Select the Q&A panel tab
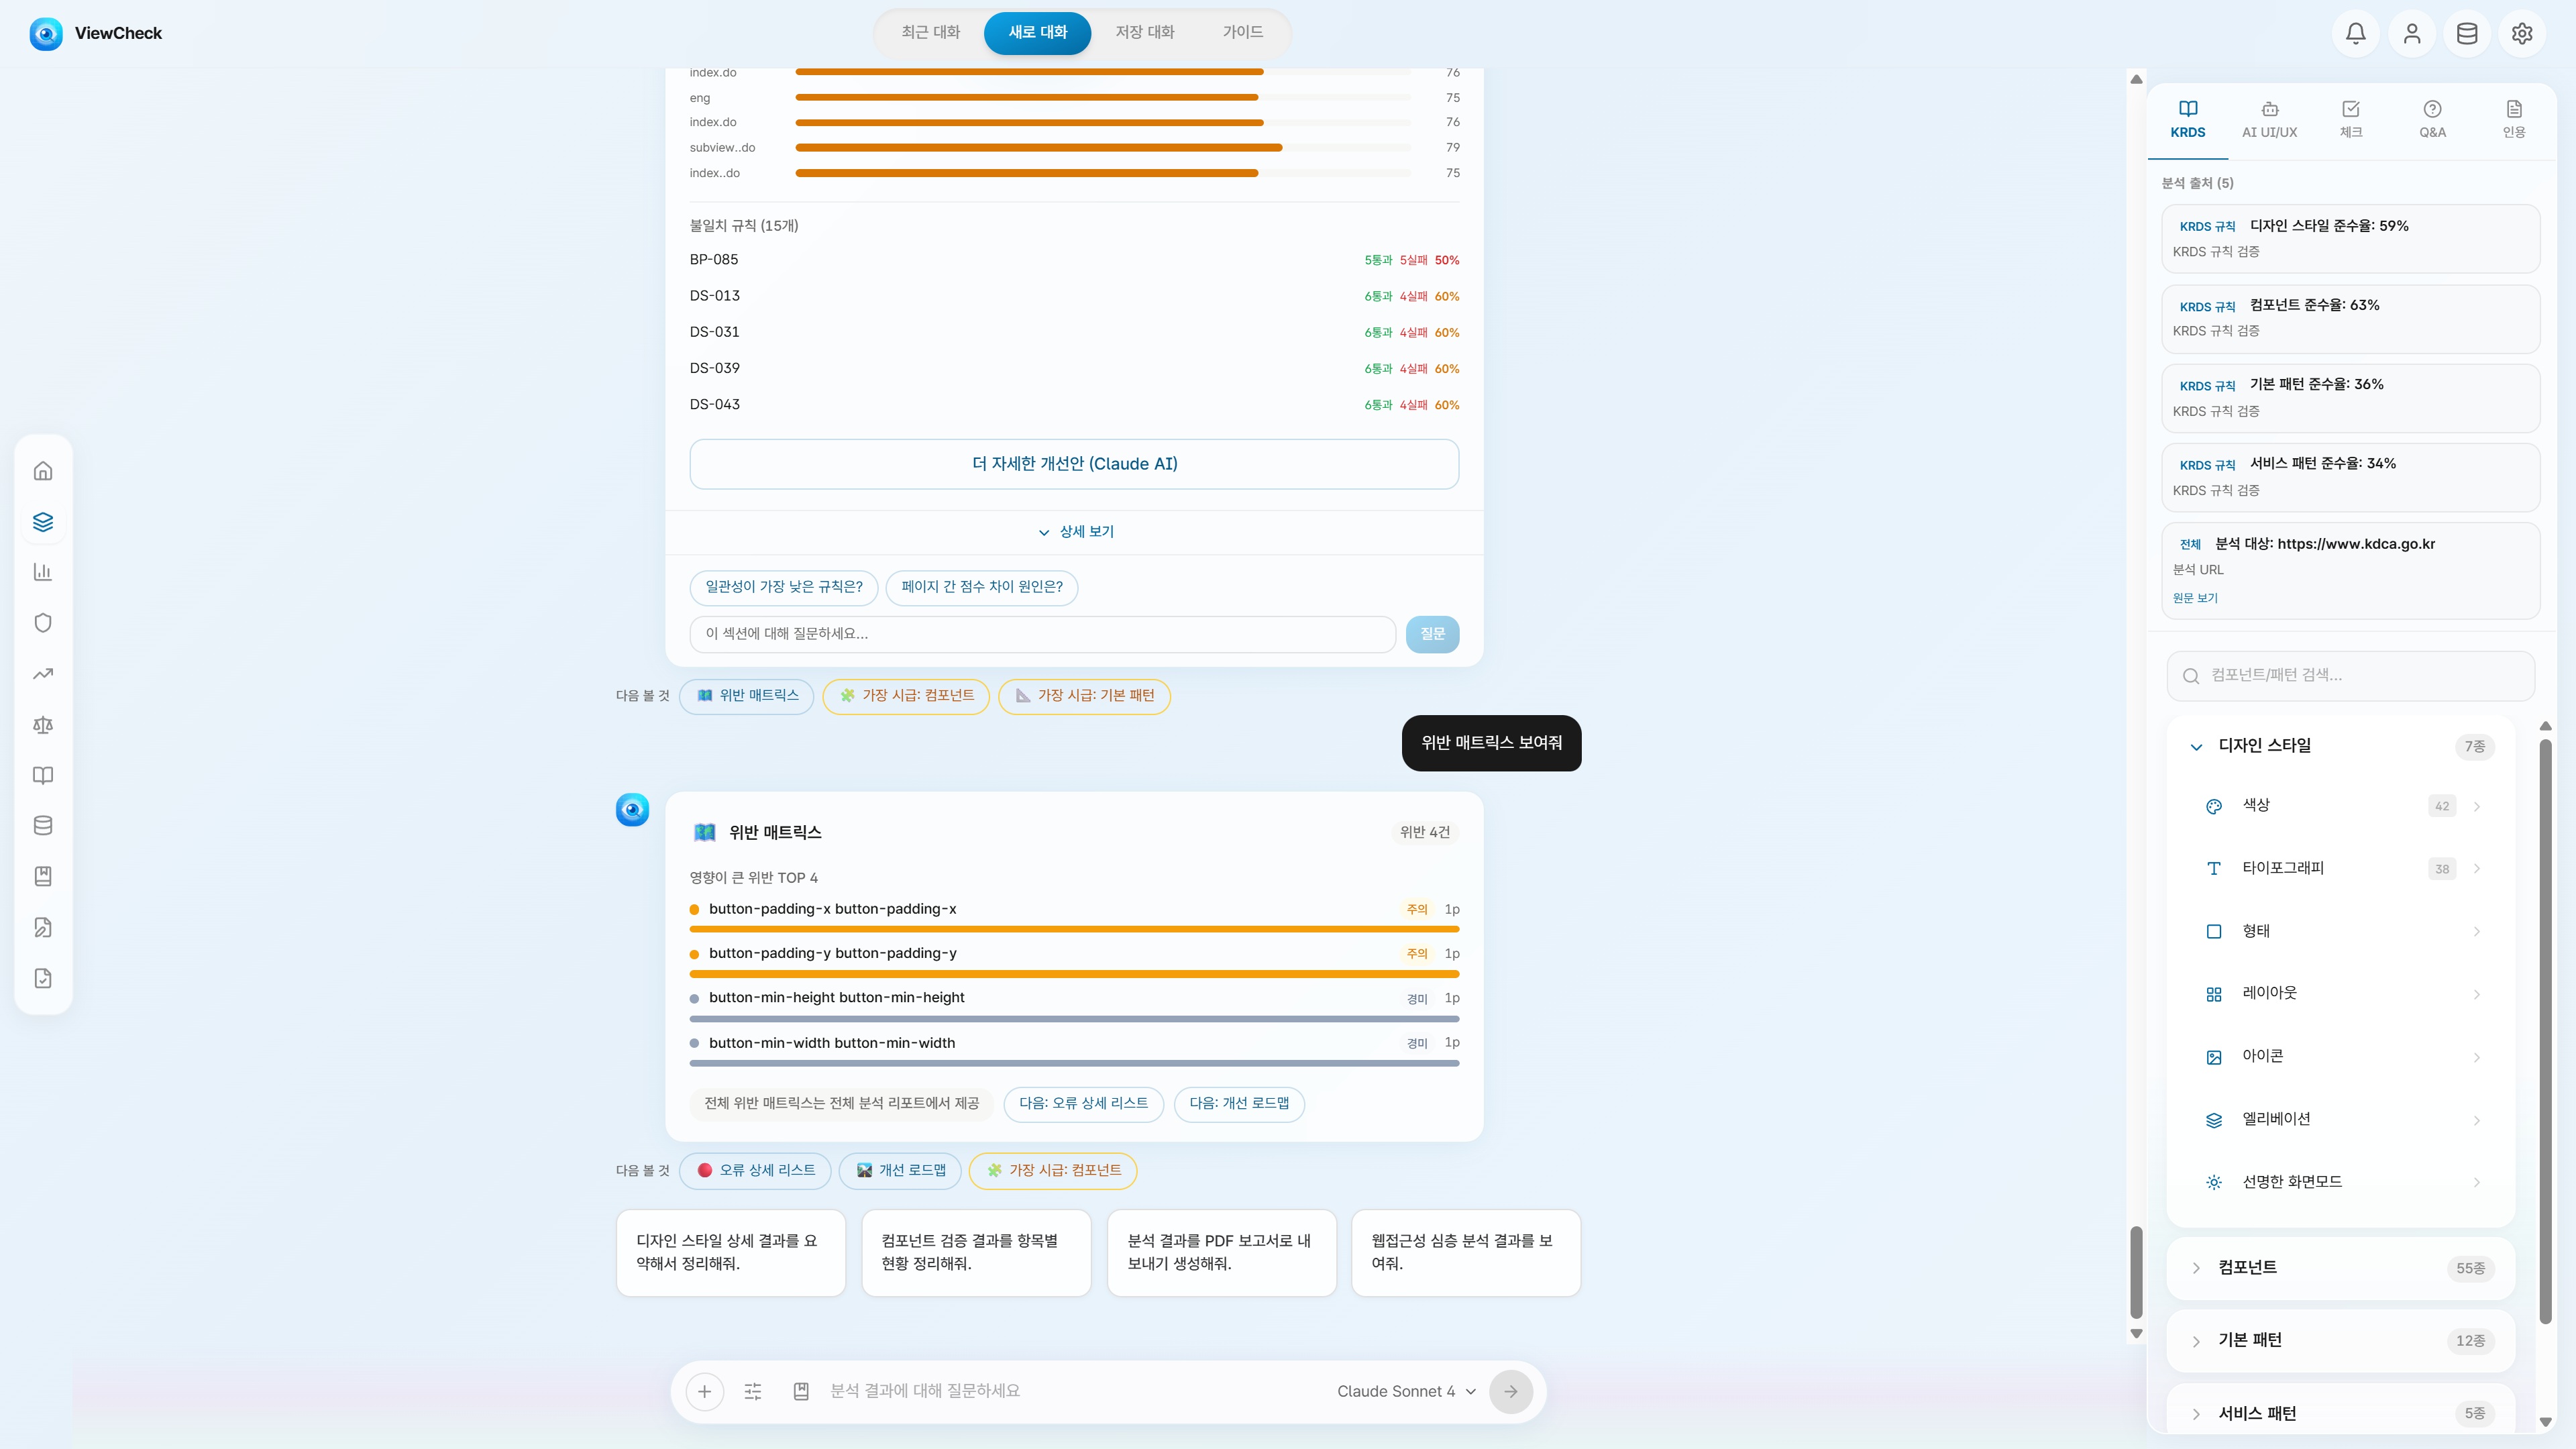The image size is (2576, 1449). 2432,120
